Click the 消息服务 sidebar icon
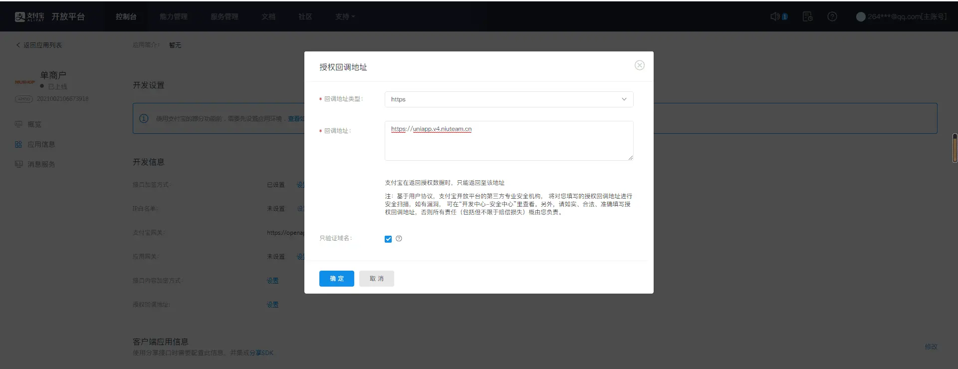Viewport: 958px width, 369px height. pyautogui.click(x=18, y=164)
